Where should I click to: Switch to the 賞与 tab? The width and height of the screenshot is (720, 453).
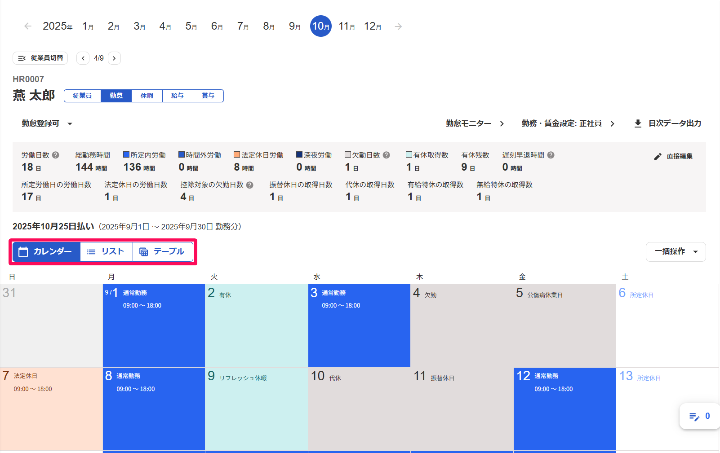pyautogui.click(x=208, y=96)
